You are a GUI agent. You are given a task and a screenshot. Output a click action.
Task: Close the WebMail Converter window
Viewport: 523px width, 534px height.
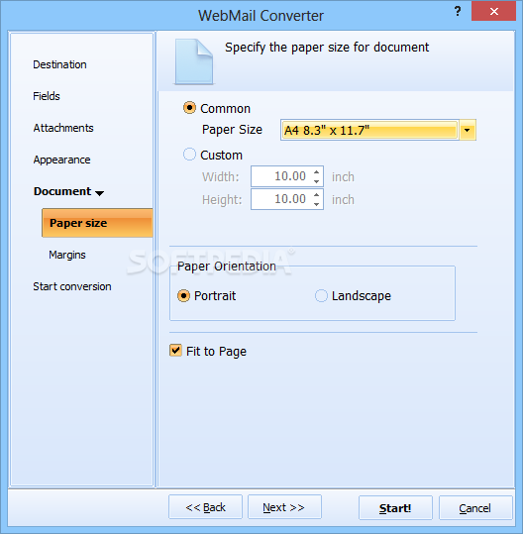493,12
